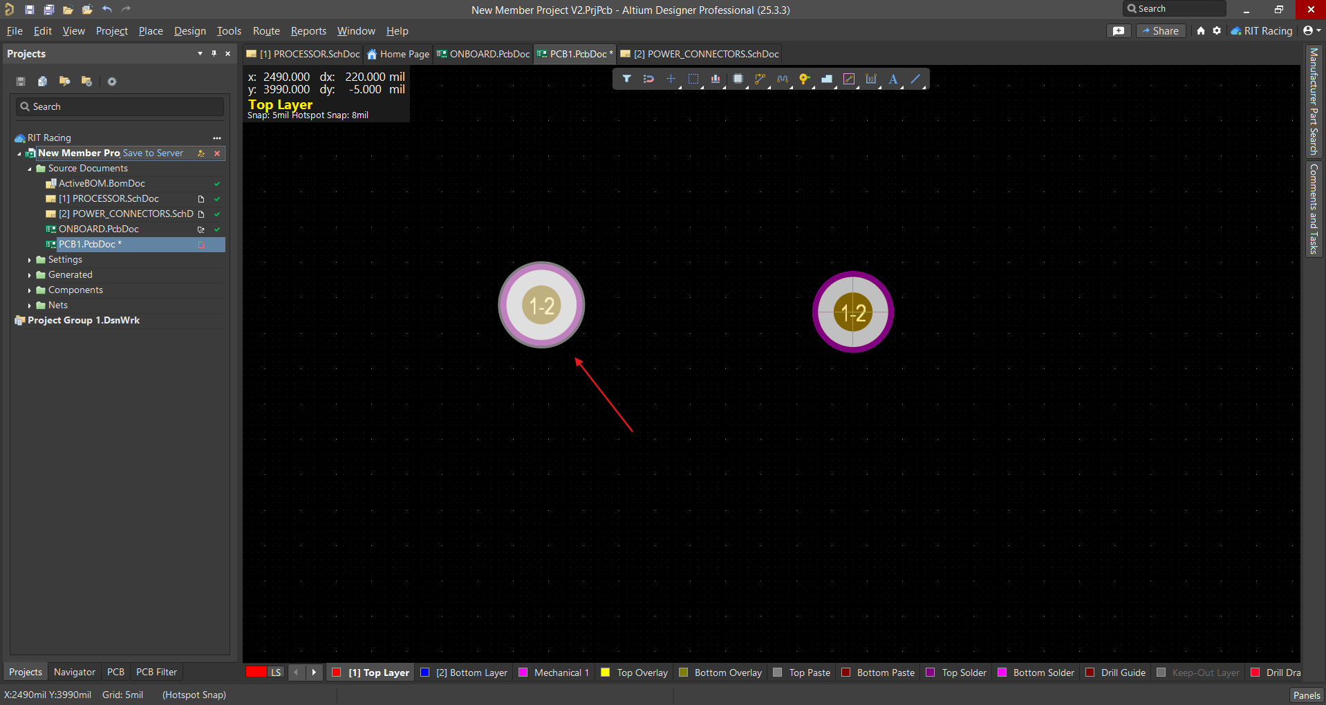Click the Share button
Screen dimensions: 1326x705
[1161, 30]
